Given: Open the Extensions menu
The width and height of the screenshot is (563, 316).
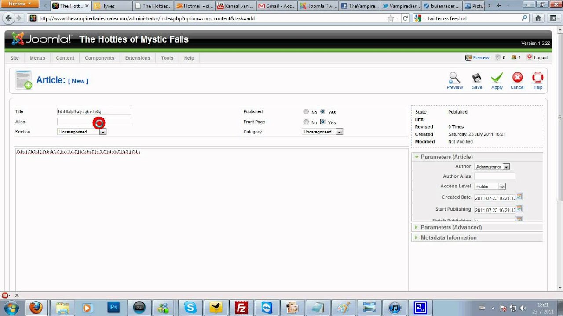Looking at the screenshot, I should point(138,58).
